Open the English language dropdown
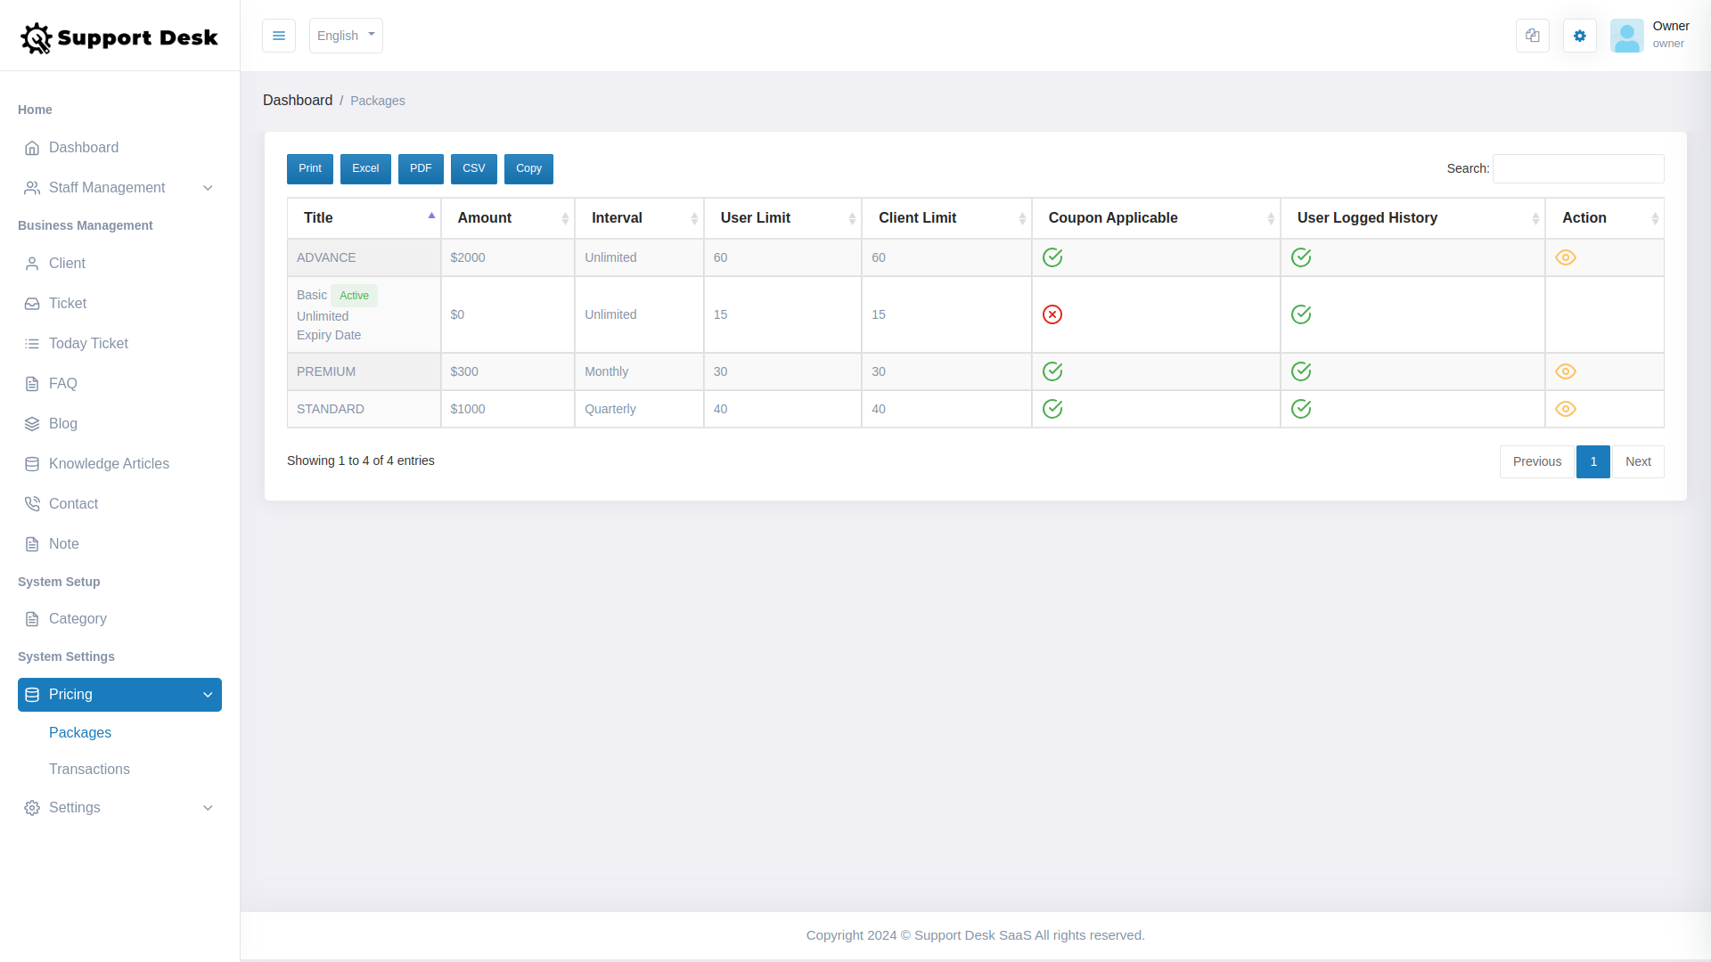 coord(346,36)
